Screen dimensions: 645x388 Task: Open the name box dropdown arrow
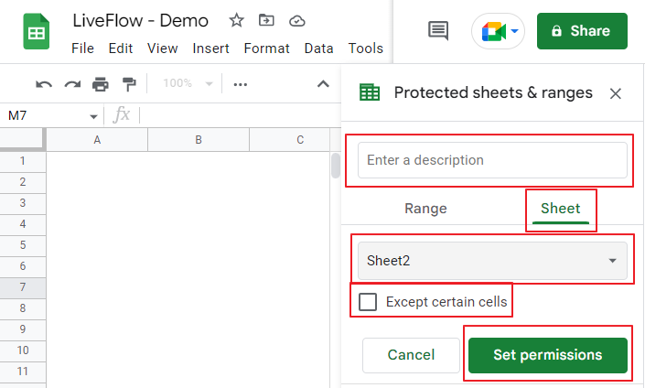[x=93, y=117]
